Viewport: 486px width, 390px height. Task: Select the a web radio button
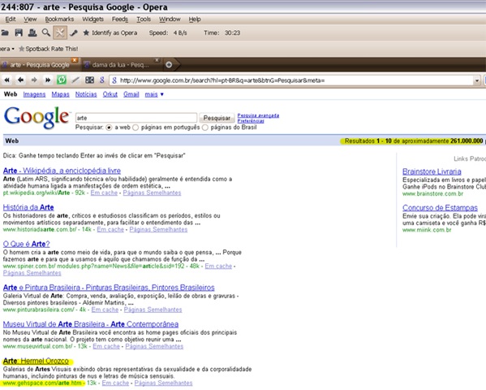point(109,128)
